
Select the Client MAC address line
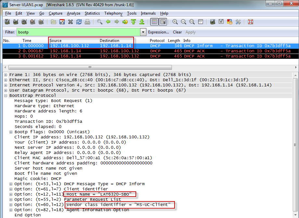[83, 158]
